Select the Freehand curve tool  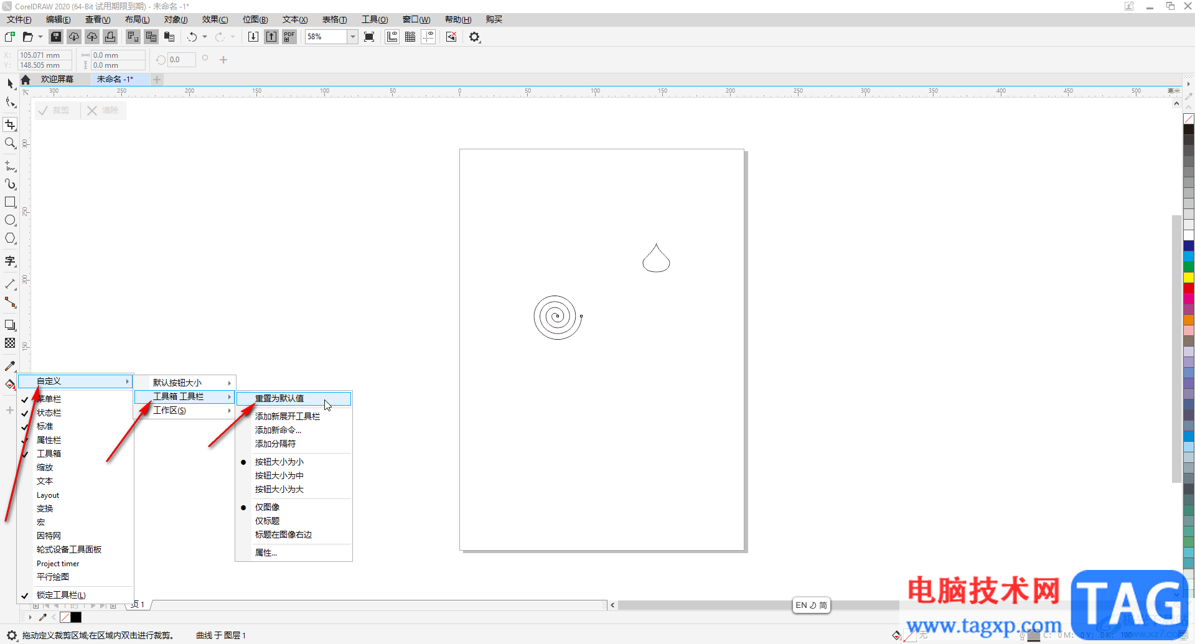pos(10,166)
